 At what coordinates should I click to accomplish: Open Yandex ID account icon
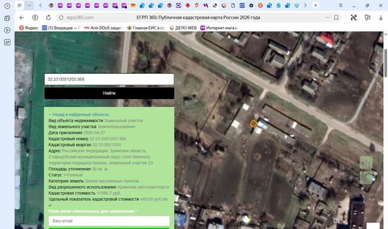pyautogui.click(x=35, y=18)
